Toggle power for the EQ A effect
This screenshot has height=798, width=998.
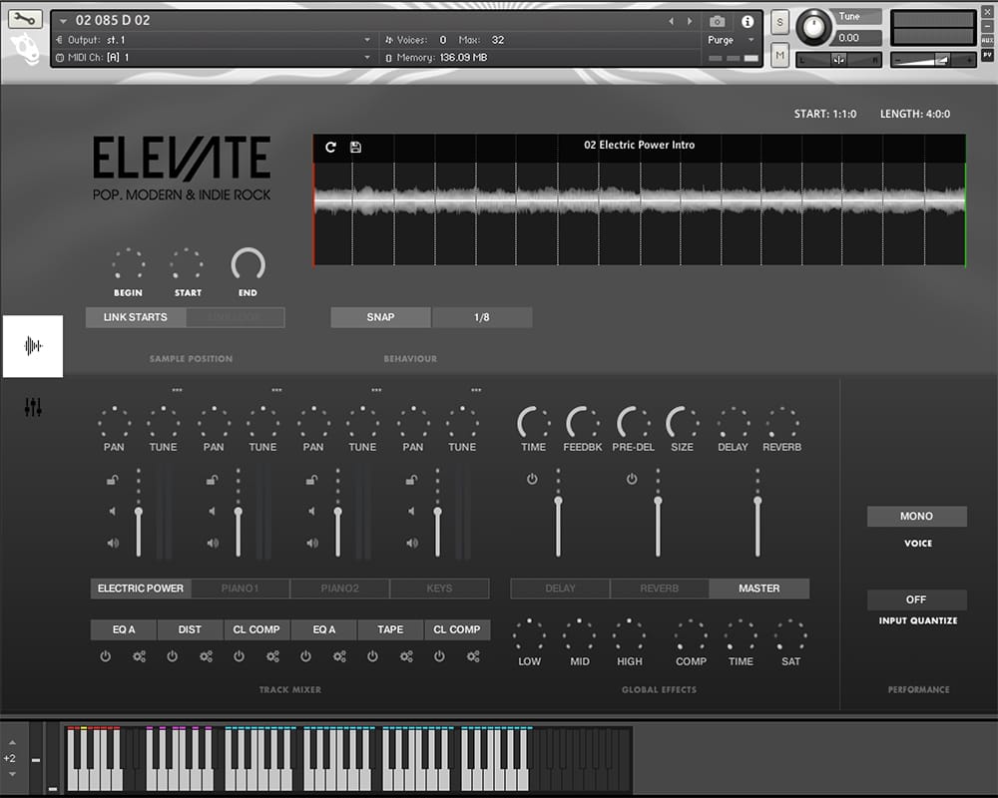coord(106,656)
